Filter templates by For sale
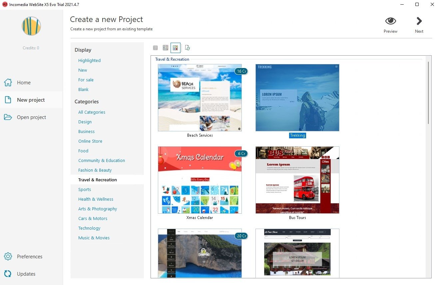This screenshot has width=440, height=285. pos(86,80)
